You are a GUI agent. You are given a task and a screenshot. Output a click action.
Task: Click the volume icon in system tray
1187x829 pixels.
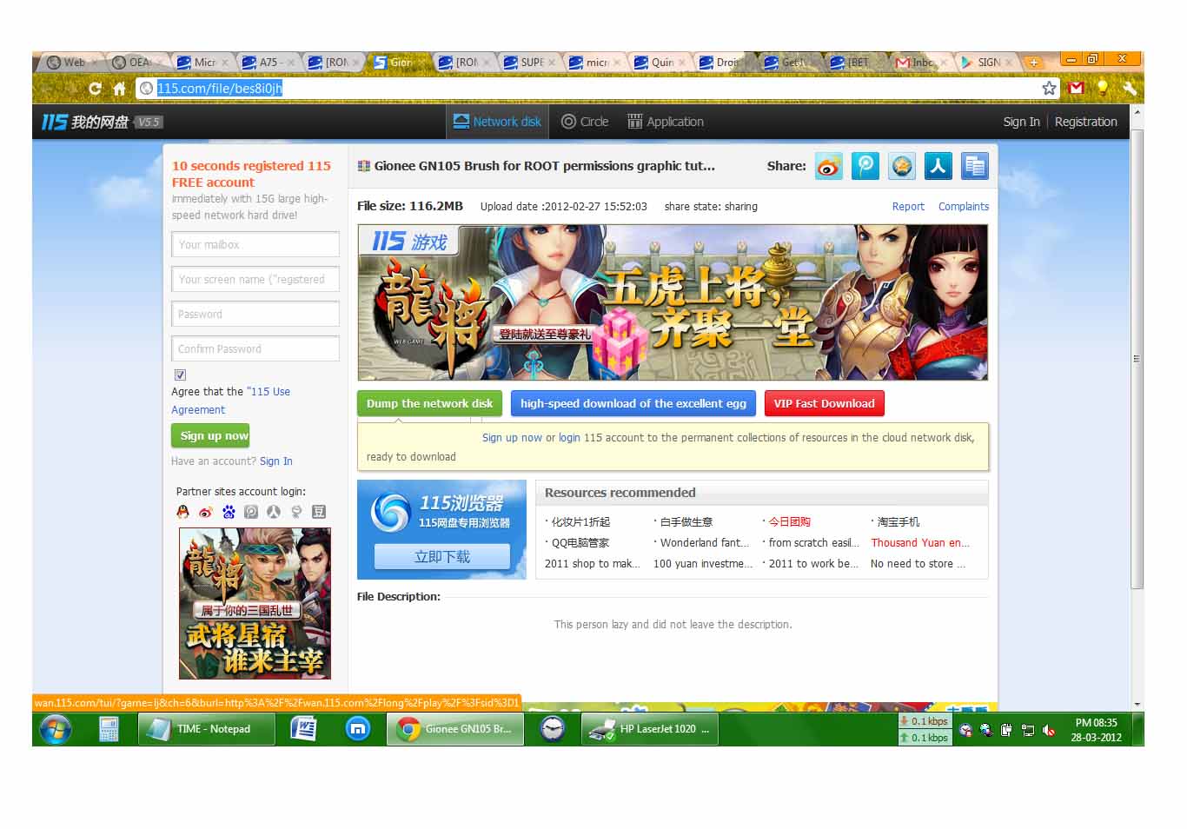pyautogui.click(x=1049, y=730)
